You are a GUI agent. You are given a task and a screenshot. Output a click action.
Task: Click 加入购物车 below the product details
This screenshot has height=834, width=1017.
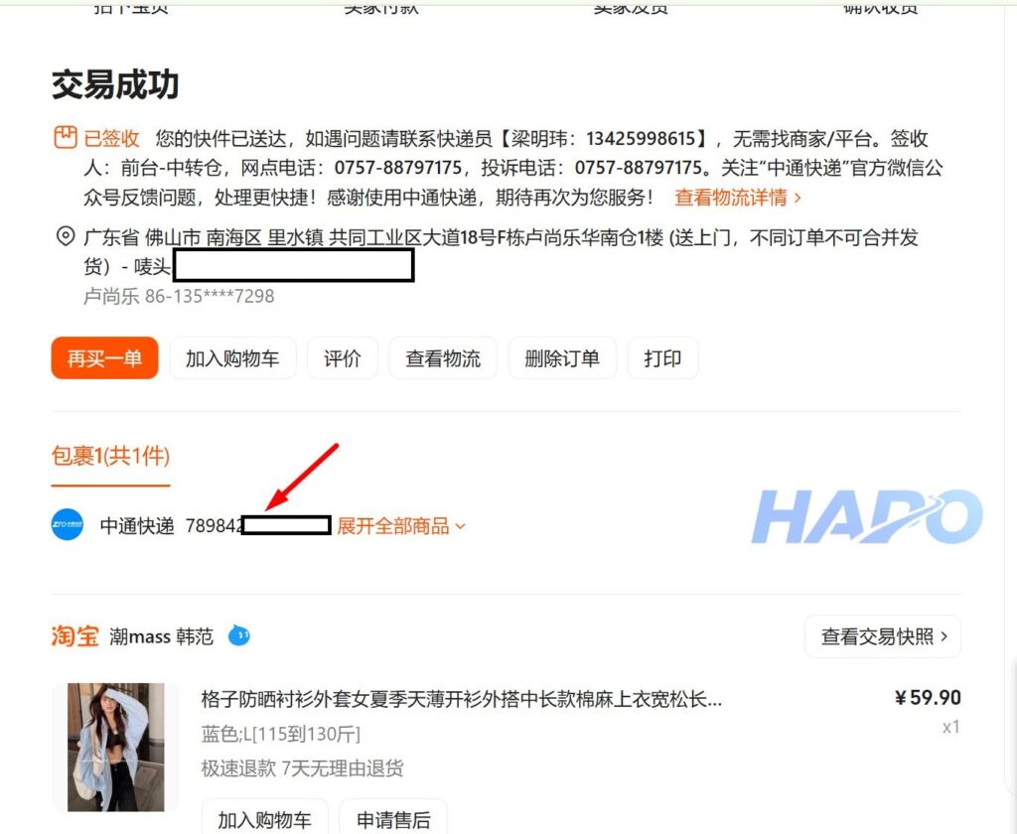264,819
